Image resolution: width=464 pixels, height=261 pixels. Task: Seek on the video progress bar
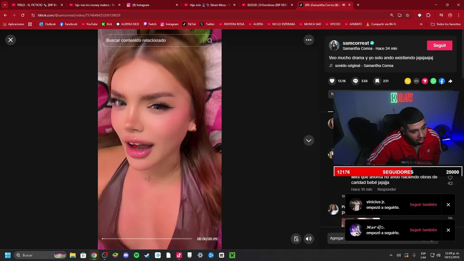pos(147,239)
